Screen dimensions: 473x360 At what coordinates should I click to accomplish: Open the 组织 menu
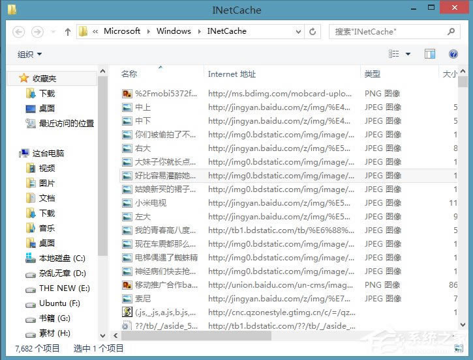[29, 55]
